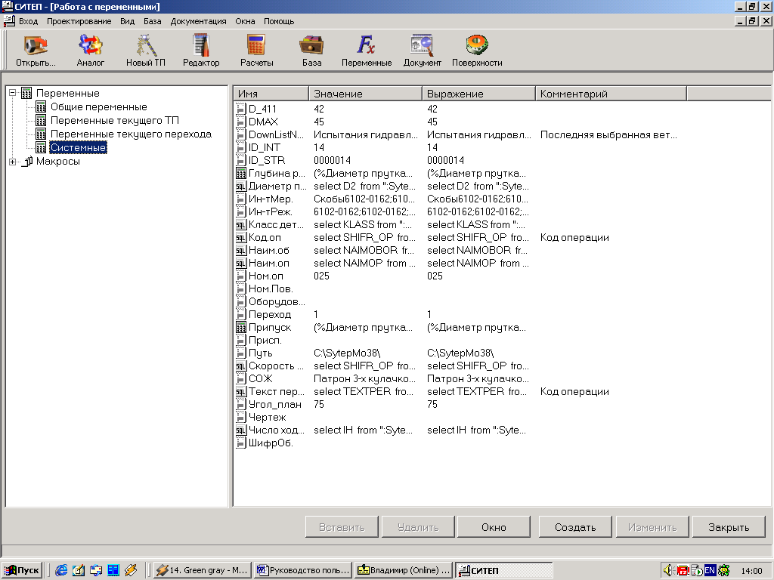
Task: Select Переменные текущего перехода tree item
Action: pyautogui.click(x=131, y=134)
